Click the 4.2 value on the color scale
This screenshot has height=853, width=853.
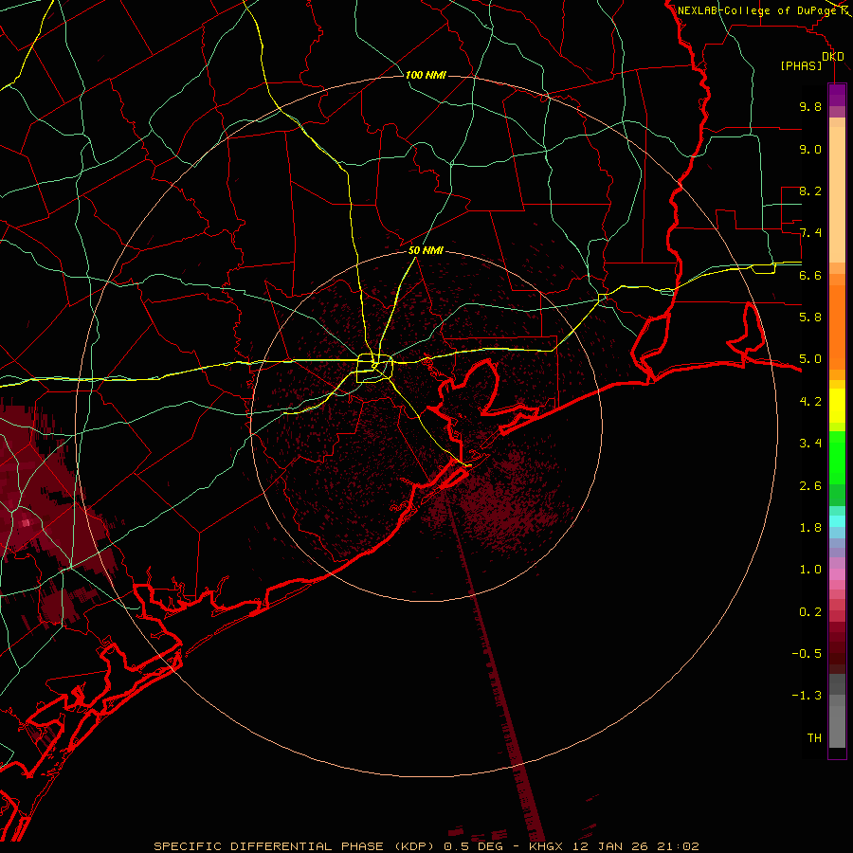coord(810,402)
